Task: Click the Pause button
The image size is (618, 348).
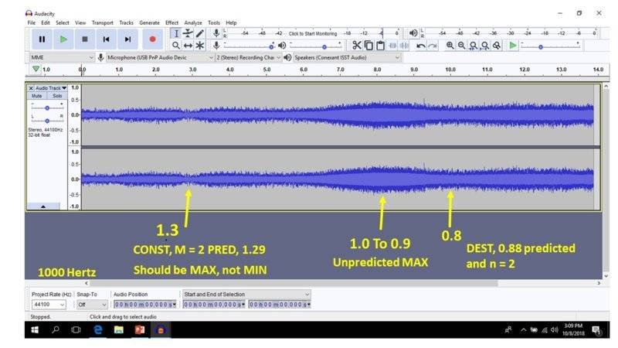Action: pyautogui.click(x=42, y=39)
